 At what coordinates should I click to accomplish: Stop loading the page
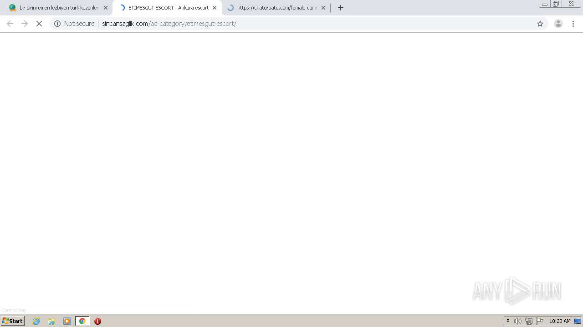(x=39, y=24)
